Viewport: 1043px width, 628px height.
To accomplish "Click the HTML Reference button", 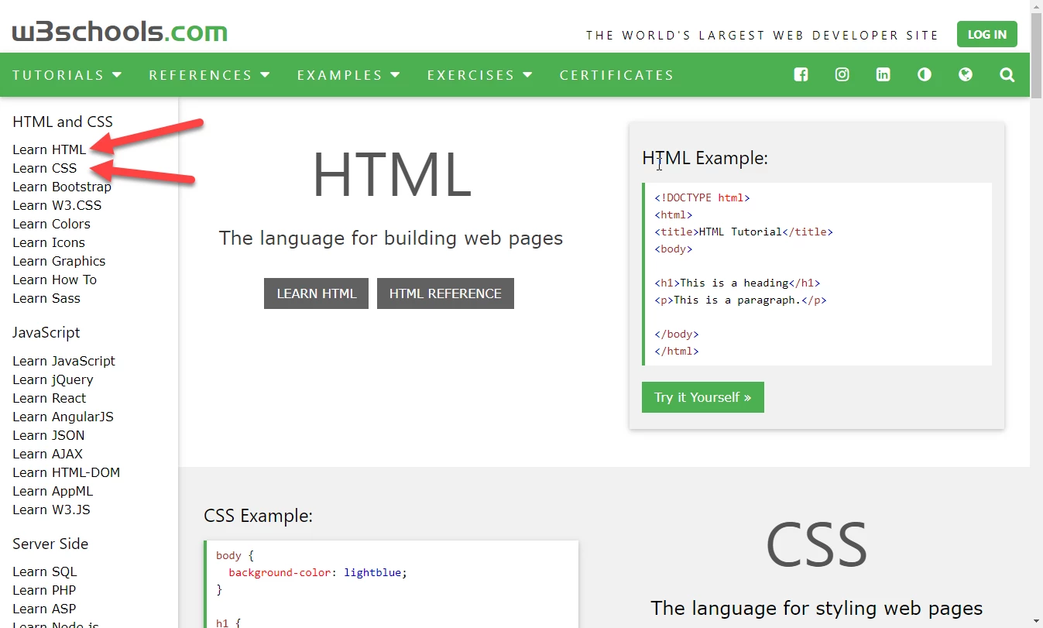I will (x=445, y=293).
